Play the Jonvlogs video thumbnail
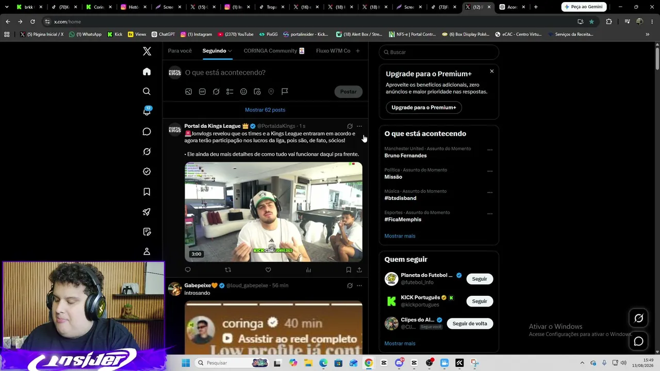 [273, 212]
